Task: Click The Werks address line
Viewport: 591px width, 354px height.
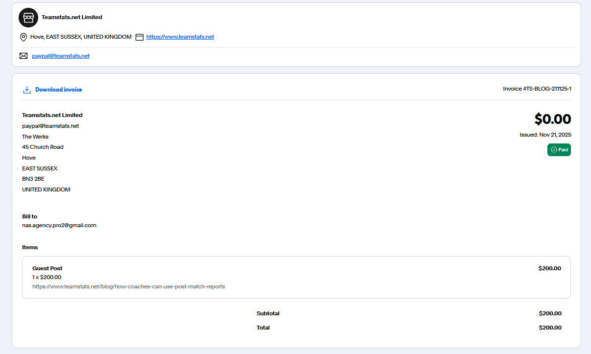Action: point(35,137)
